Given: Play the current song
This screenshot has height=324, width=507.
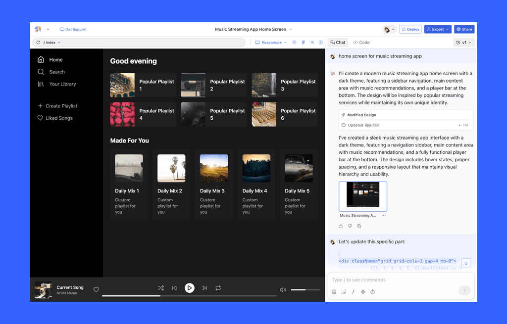Looking at the screenshot, I should (190, 288).
